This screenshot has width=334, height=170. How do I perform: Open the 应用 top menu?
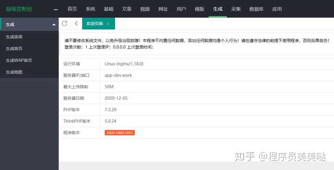[x=277, y=9]
